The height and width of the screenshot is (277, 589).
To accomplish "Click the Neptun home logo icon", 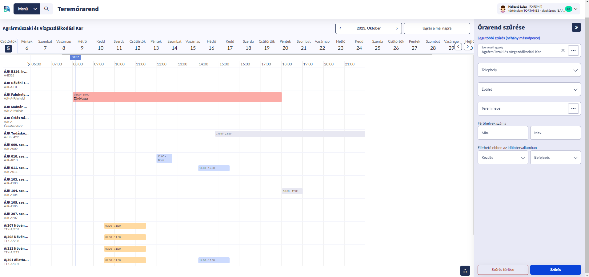I will tap(7, 9).
